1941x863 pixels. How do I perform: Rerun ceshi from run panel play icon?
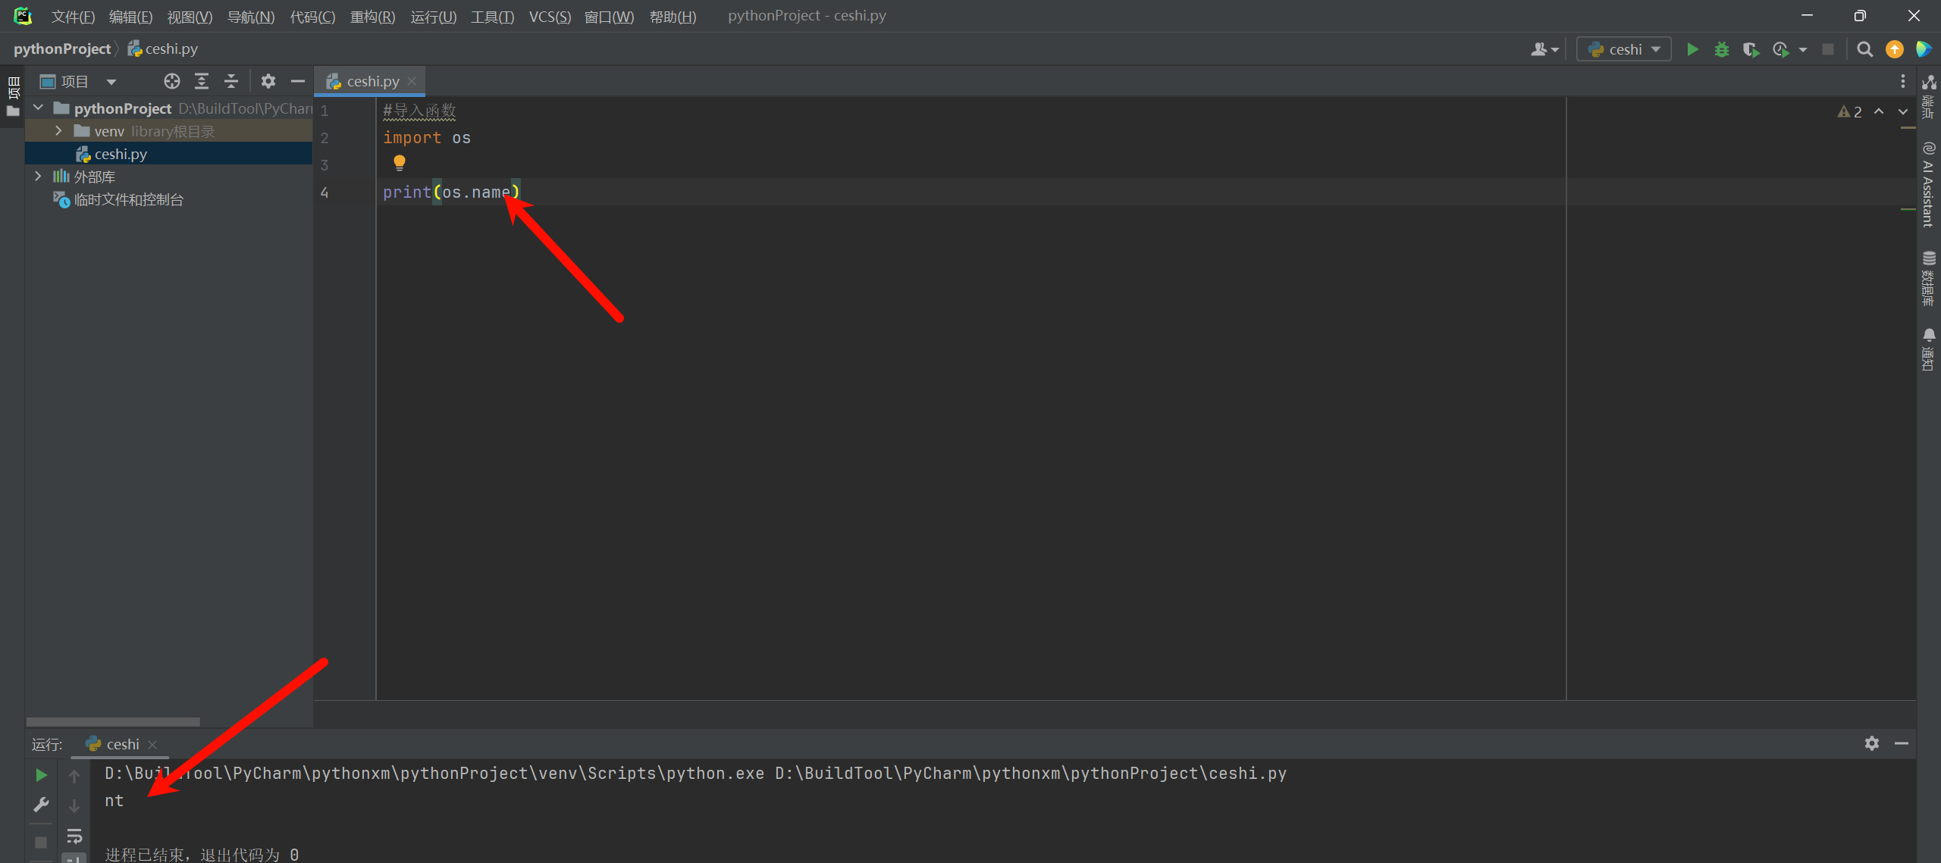42,775
